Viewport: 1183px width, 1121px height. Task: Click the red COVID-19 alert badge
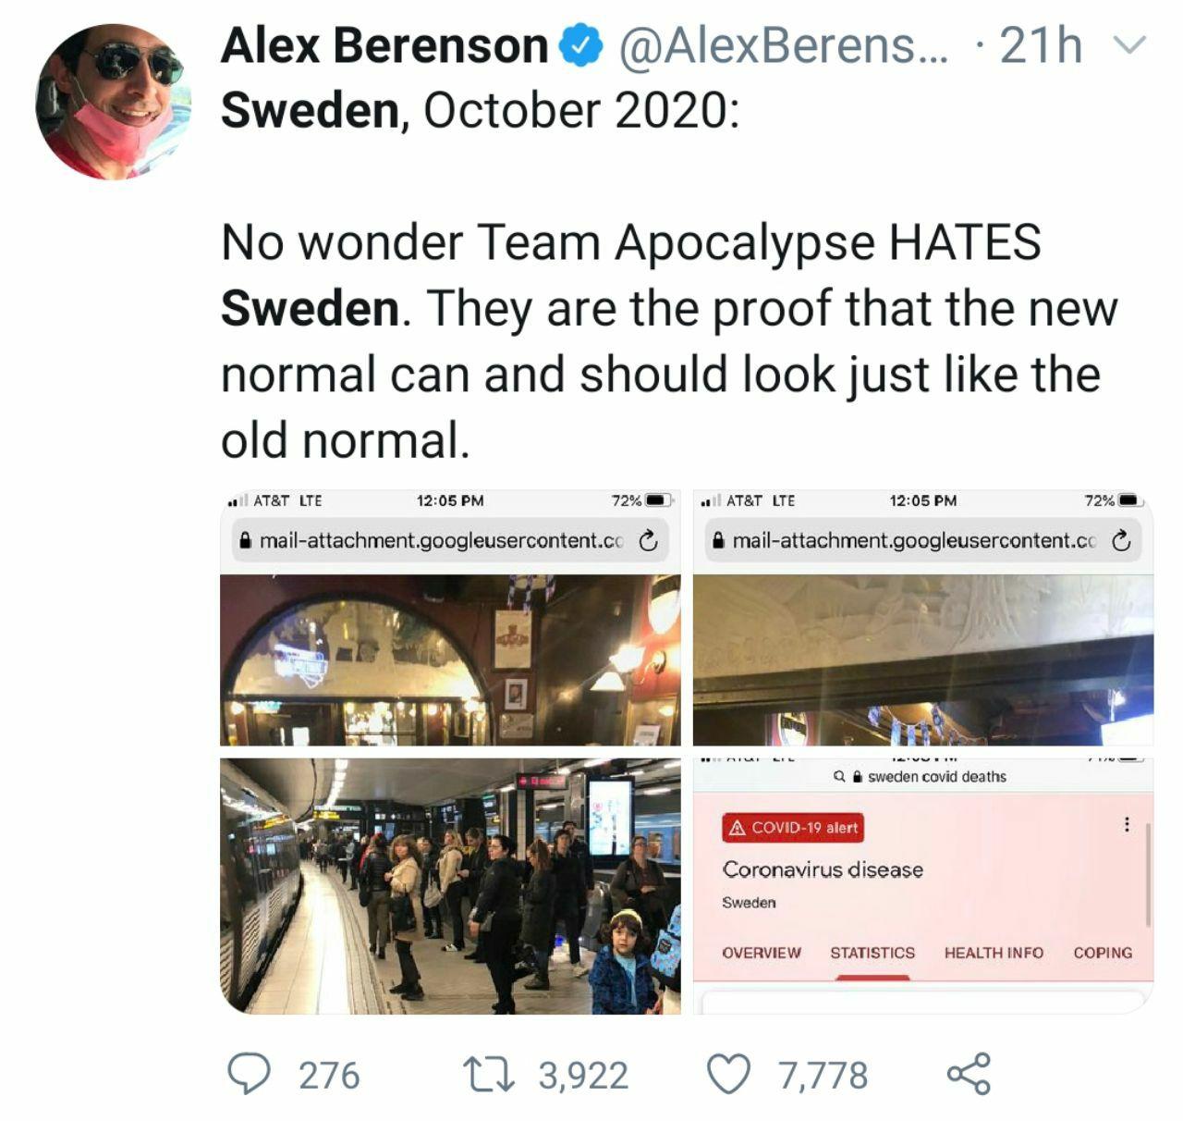[x=793, y=828]
